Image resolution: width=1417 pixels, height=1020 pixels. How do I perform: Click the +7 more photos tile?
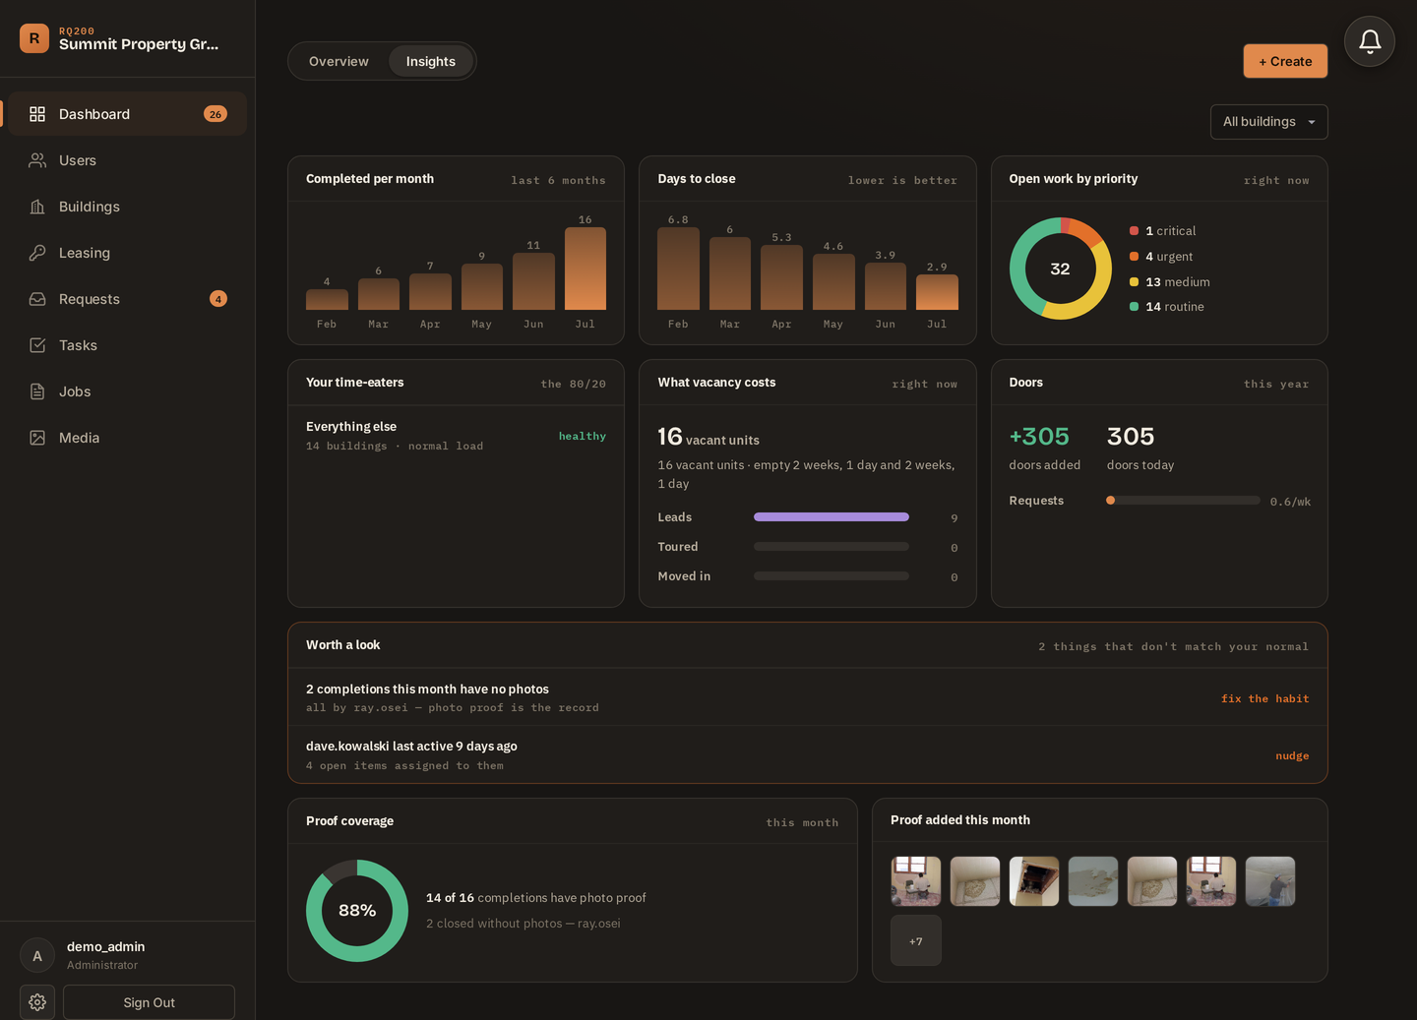pyautogui.click(x=916, y=940)
